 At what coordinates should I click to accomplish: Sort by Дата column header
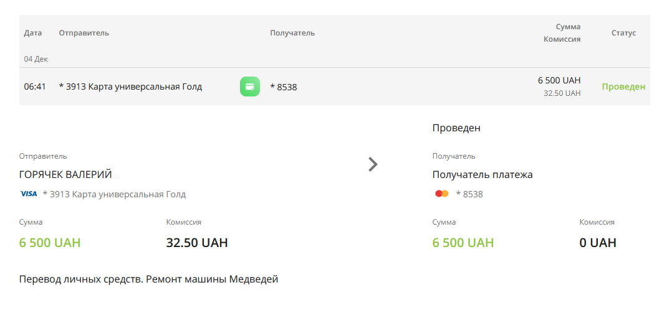(x=33, y=33)
